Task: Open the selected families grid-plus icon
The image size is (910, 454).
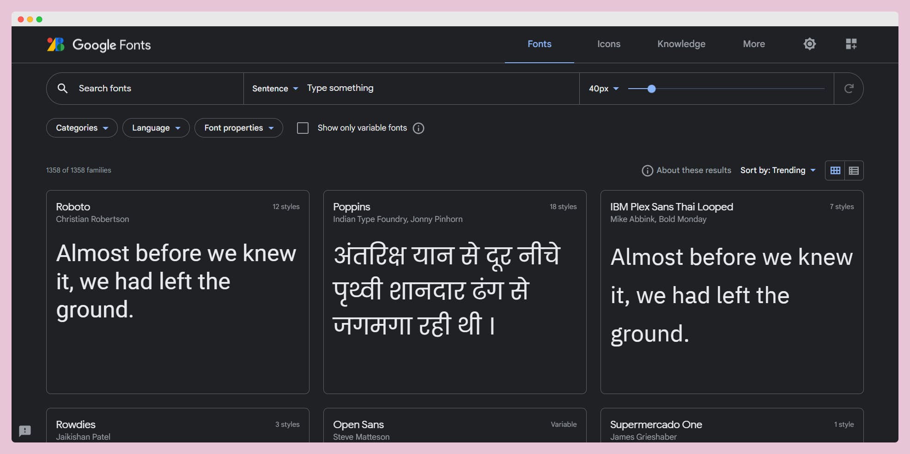Action: pyautogui.click(x=851, y=44)
